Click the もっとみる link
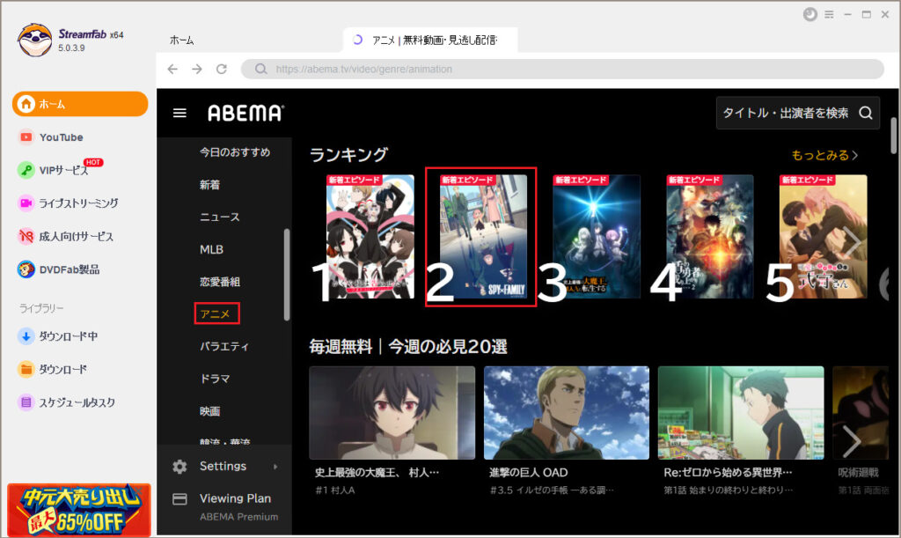This screenshot has width=901, height=538. click(824, 155)
